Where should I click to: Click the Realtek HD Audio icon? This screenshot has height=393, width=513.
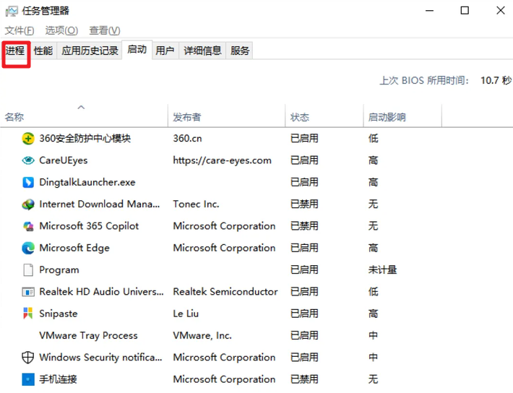(28, 292)
